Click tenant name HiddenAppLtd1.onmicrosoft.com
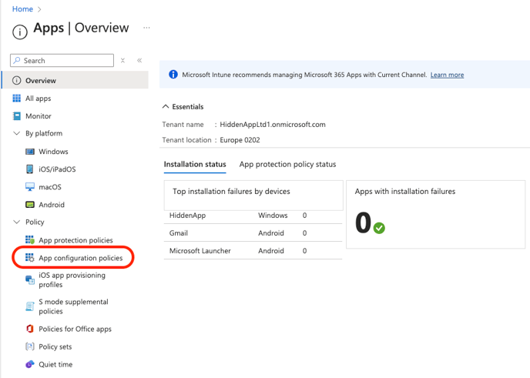530x378 pixels. (273, 124)
